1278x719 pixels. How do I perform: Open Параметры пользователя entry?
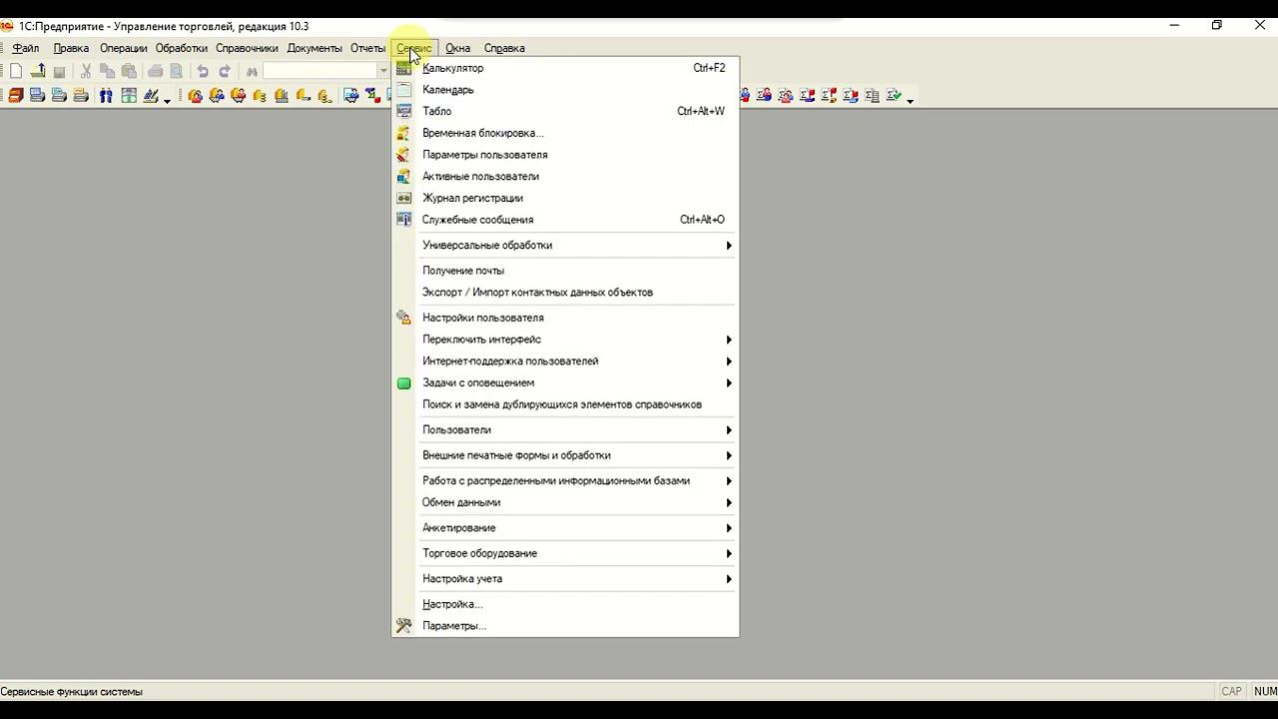coord(565,155)
